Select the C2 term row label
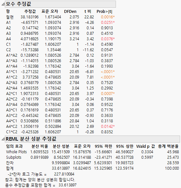181x188 pixels. (x=8, y=50)
